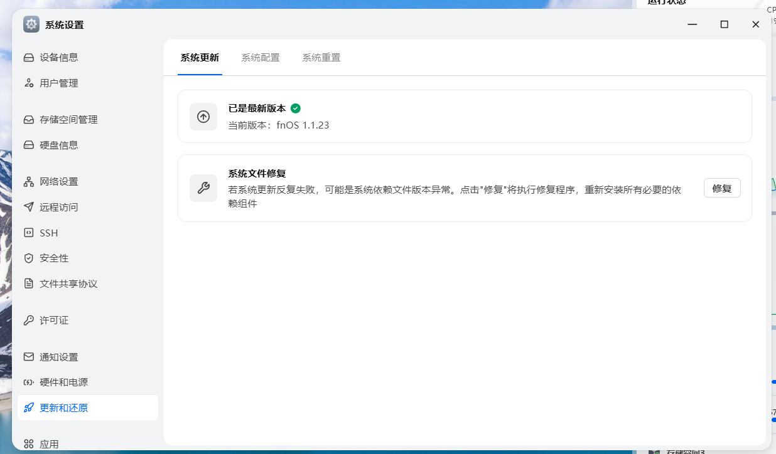
Task: Click the remote access paper-plane icon
Action: pos(29,207)
